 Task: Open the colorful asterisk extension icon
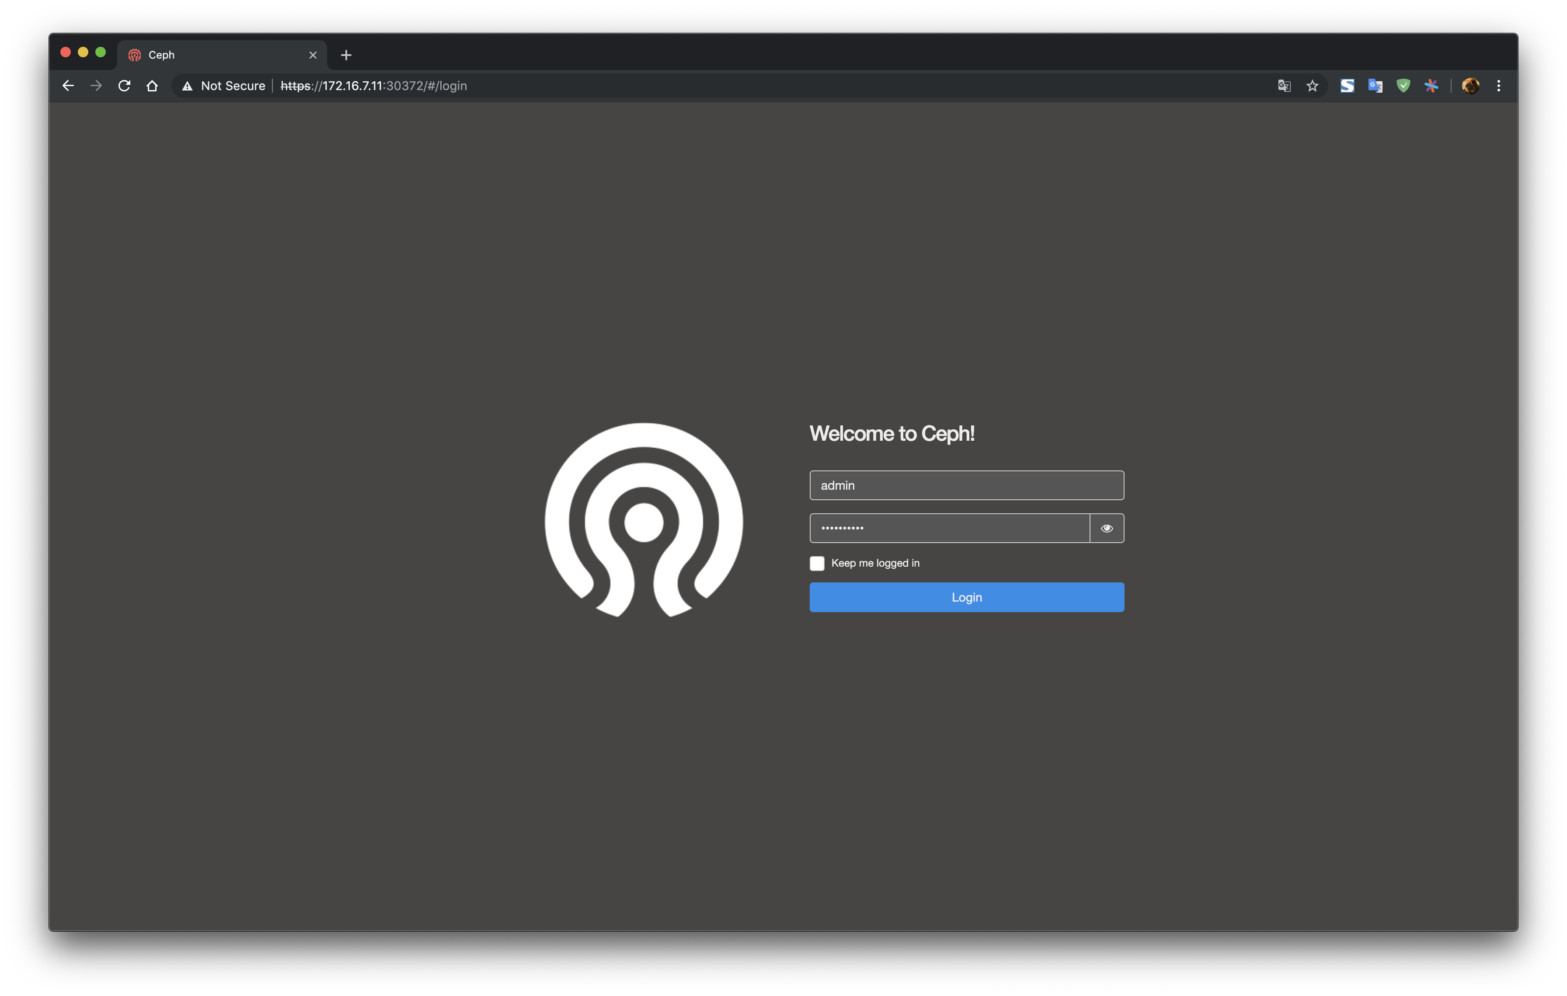coord(1431,86)
